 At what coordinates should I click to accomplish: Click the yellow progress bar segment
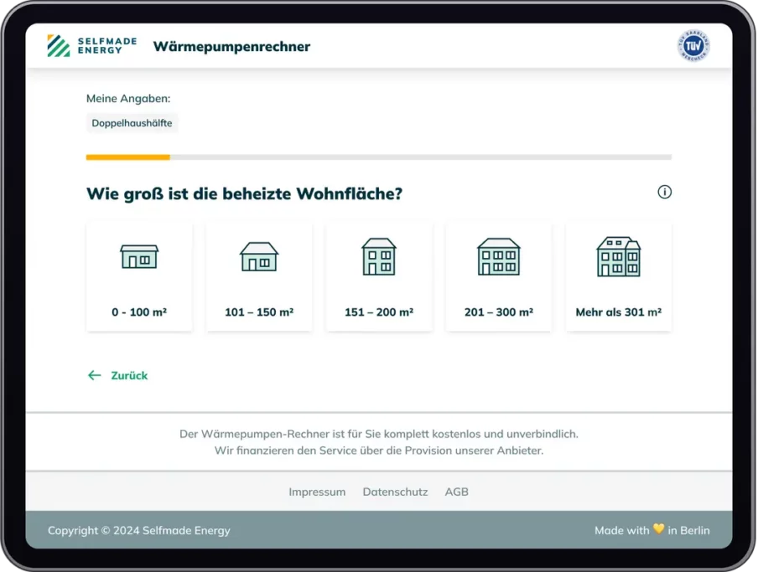pyautogui.click(x=127, y=157)
